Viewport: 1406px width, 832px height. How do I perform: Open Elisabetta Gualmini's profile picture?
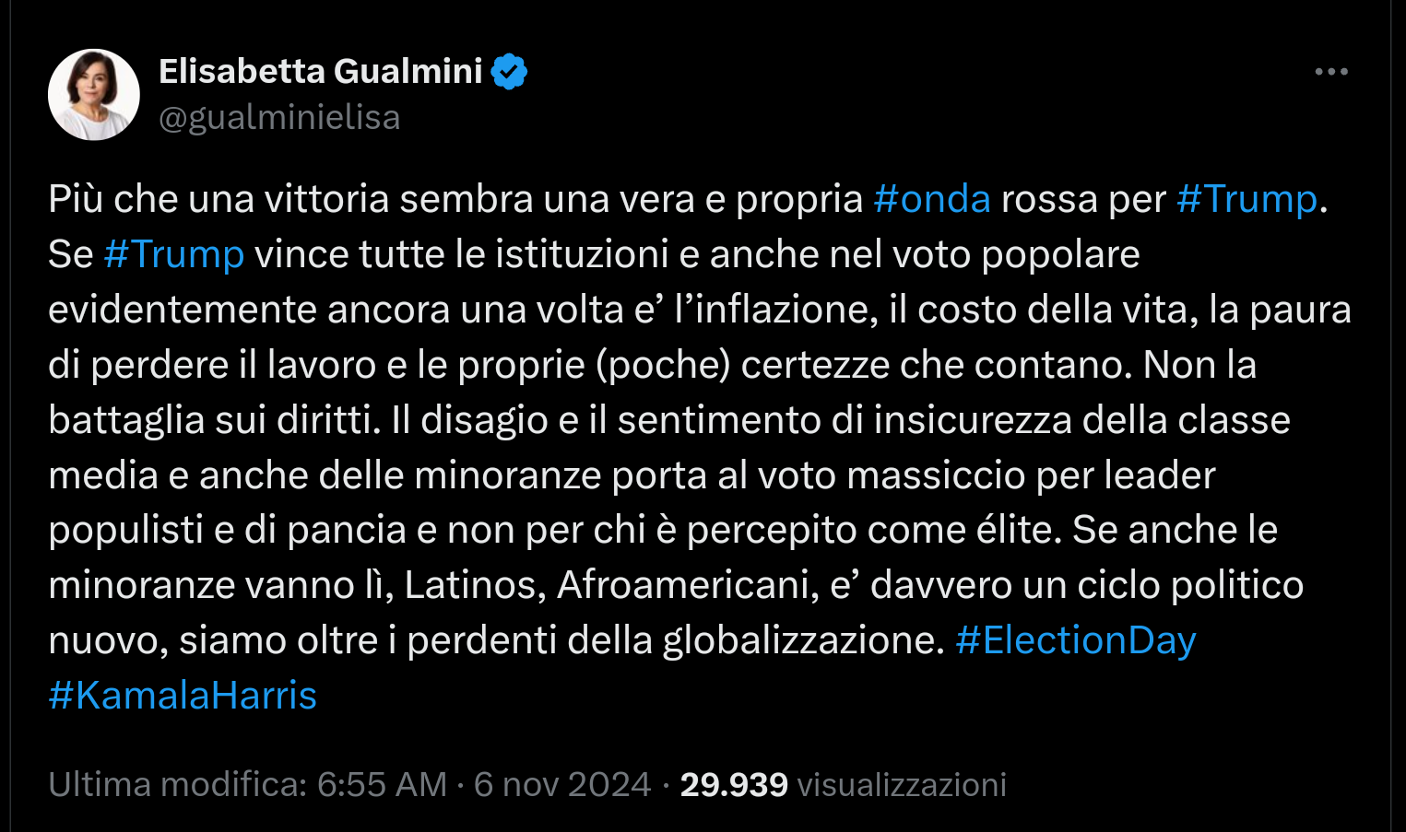pyautogui.click(x=94, y=94)
